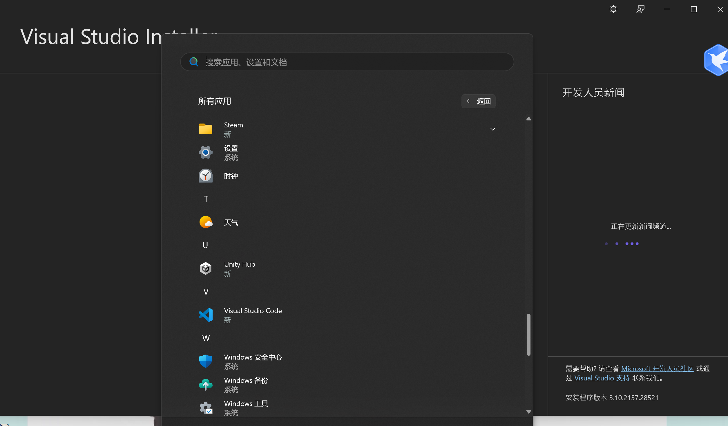
Task: Jump to letter T section header
Action: pyautogui.click(x=206, y=199)
